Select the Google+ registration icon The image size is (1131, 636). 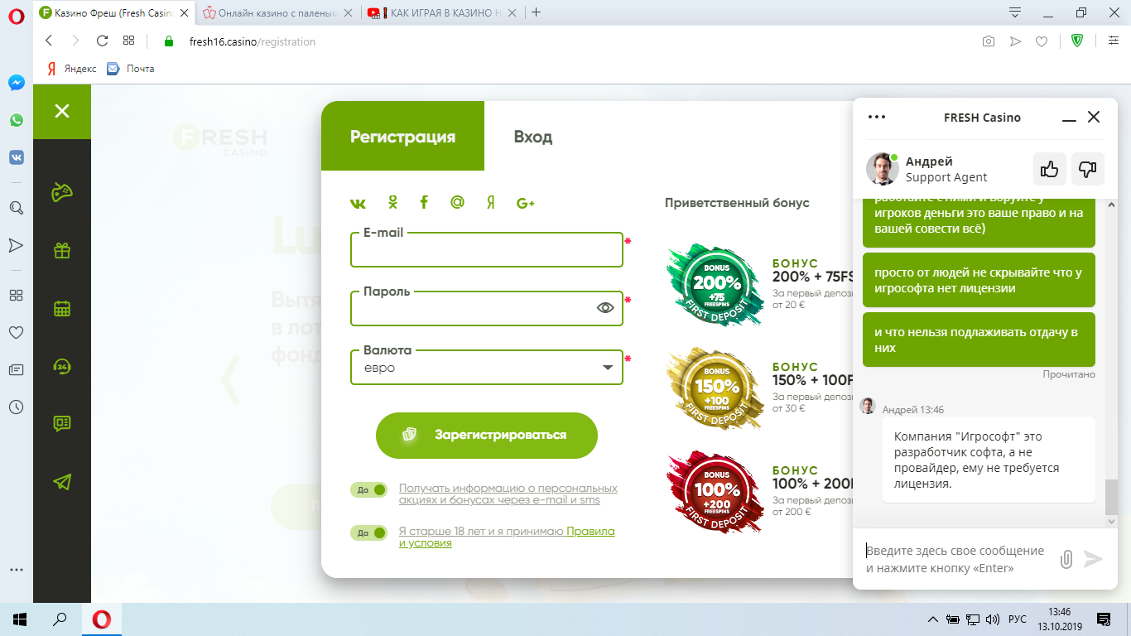[525, 203]
